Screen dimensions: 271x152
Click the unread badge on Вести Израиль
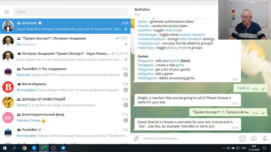(126, 90)
